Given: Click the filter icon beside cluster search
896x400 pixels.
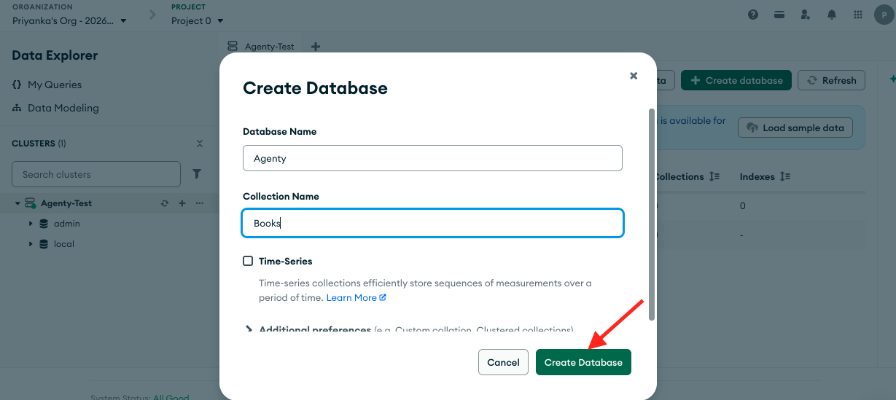Looking at the screenshot, I should pyautogui.click(x=196, y=174).
